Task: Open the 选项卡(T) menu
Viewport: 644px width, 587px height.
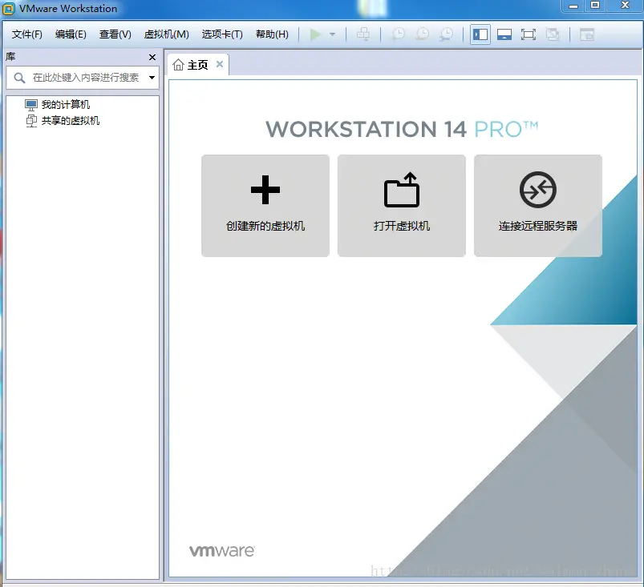Action: [222, 34]
